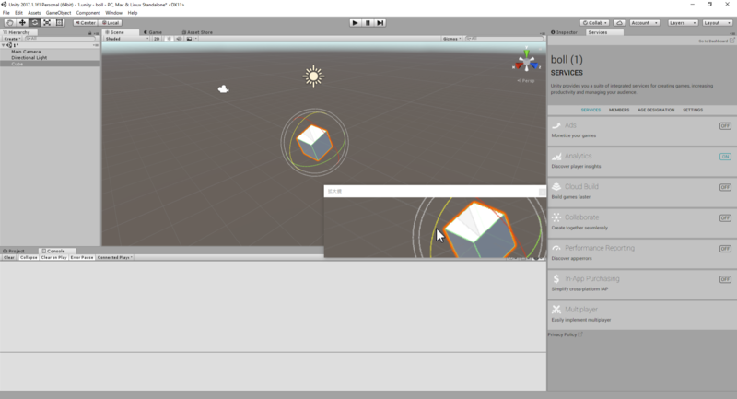Image resolution: width=737 pixels, height=399 pixels.
Task: Click the Persp projection label
Action: click(526, 81)
